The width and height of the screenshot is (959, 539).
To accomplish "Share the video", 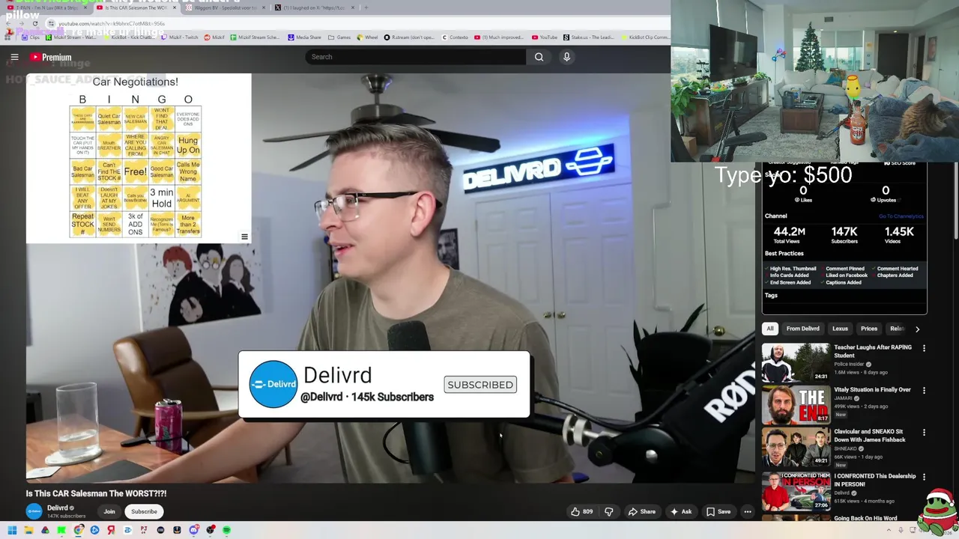I will point(641,511).
